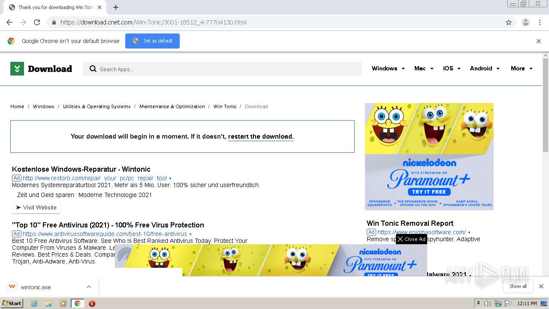This screenshot has height=309, width=549.
Task: Click the search magnifier icon
Action: click(93, 69)
